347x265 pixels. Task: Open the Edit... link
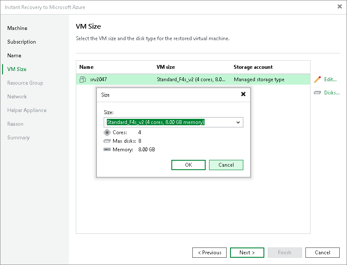click(x=330, y=79)
